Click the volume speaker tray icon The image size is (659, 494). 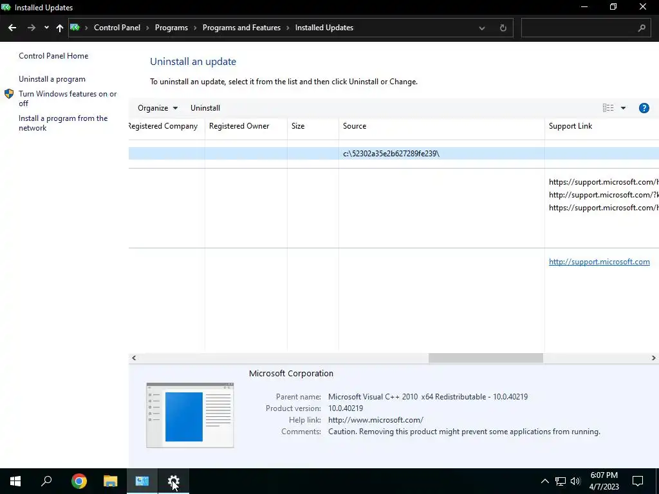(x=575, y=481)
